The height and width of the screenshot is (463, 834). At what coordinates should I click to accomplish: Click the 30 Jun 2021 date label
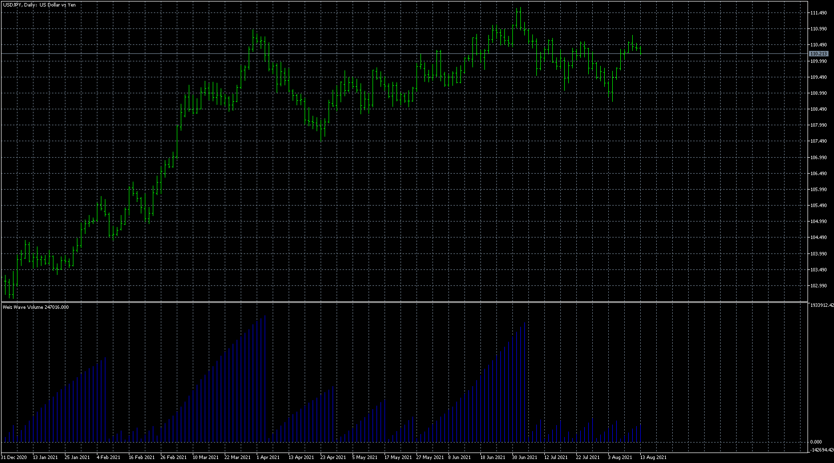click(x=525, y=458)
